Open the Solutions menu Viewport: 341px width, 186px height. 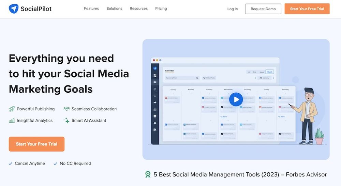point(114,9)
